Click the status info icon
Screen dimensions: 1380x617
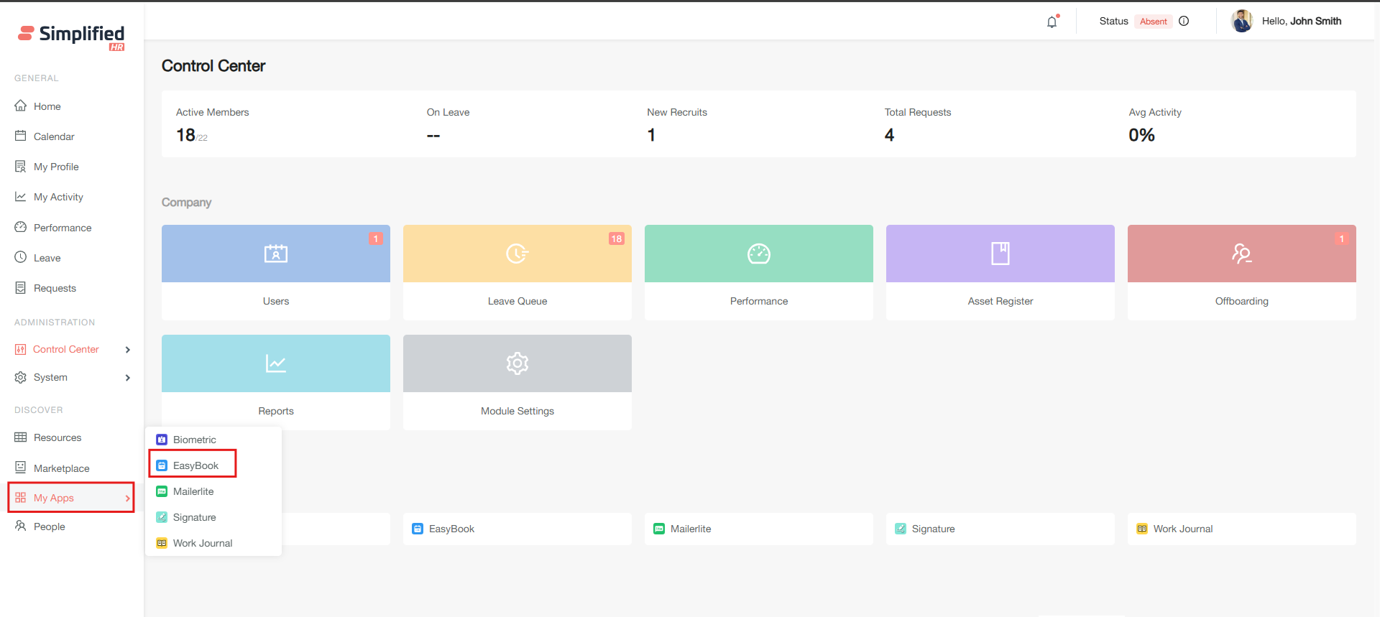1184,22
